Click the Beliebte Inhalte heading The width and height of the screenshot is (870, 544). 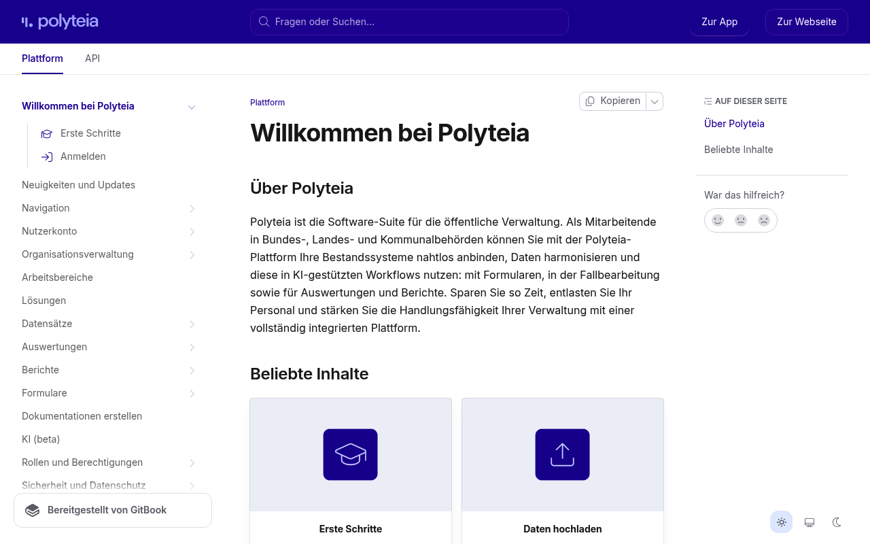point(309,374)
